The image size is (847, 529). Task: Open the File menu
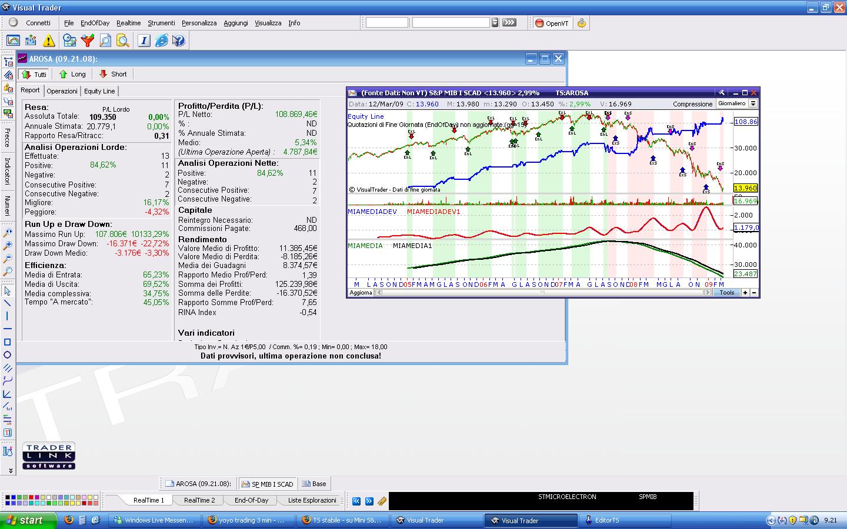point(69,23)
